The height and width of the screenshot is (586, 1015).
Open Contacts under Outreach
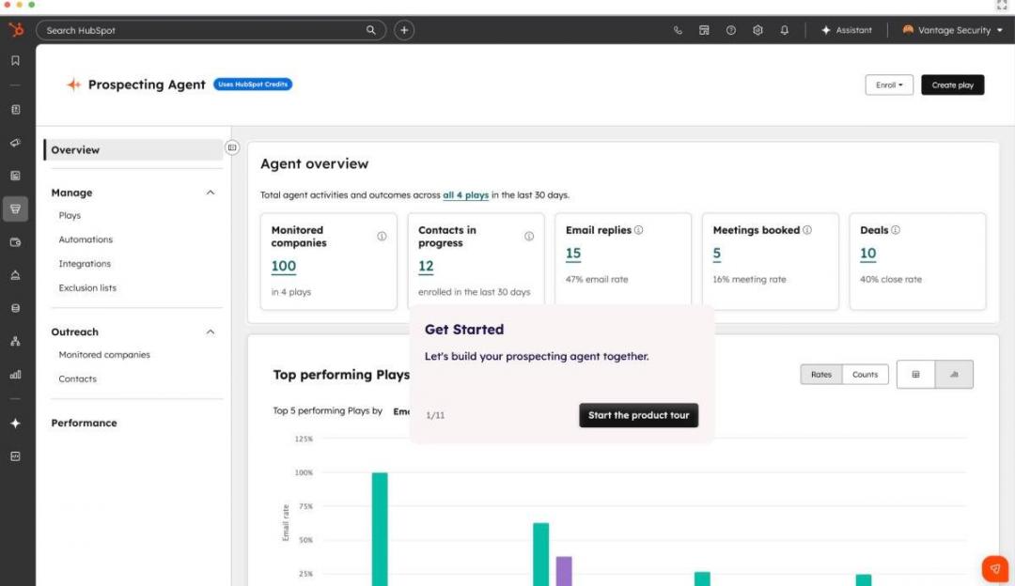78,379
